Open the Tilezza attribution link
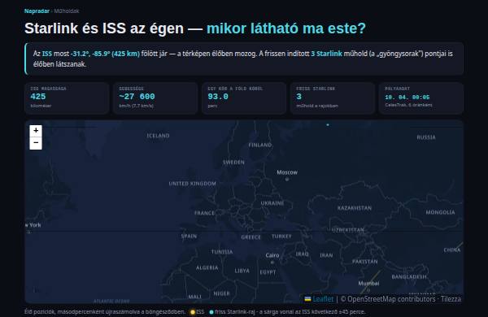 451,299
